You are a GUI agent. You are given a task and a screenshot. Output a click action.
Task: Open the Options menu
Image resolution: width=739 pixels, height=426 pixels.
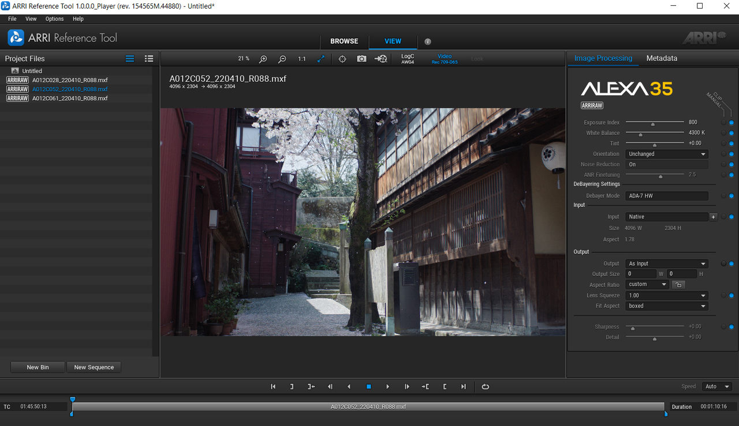coord(55,19)
